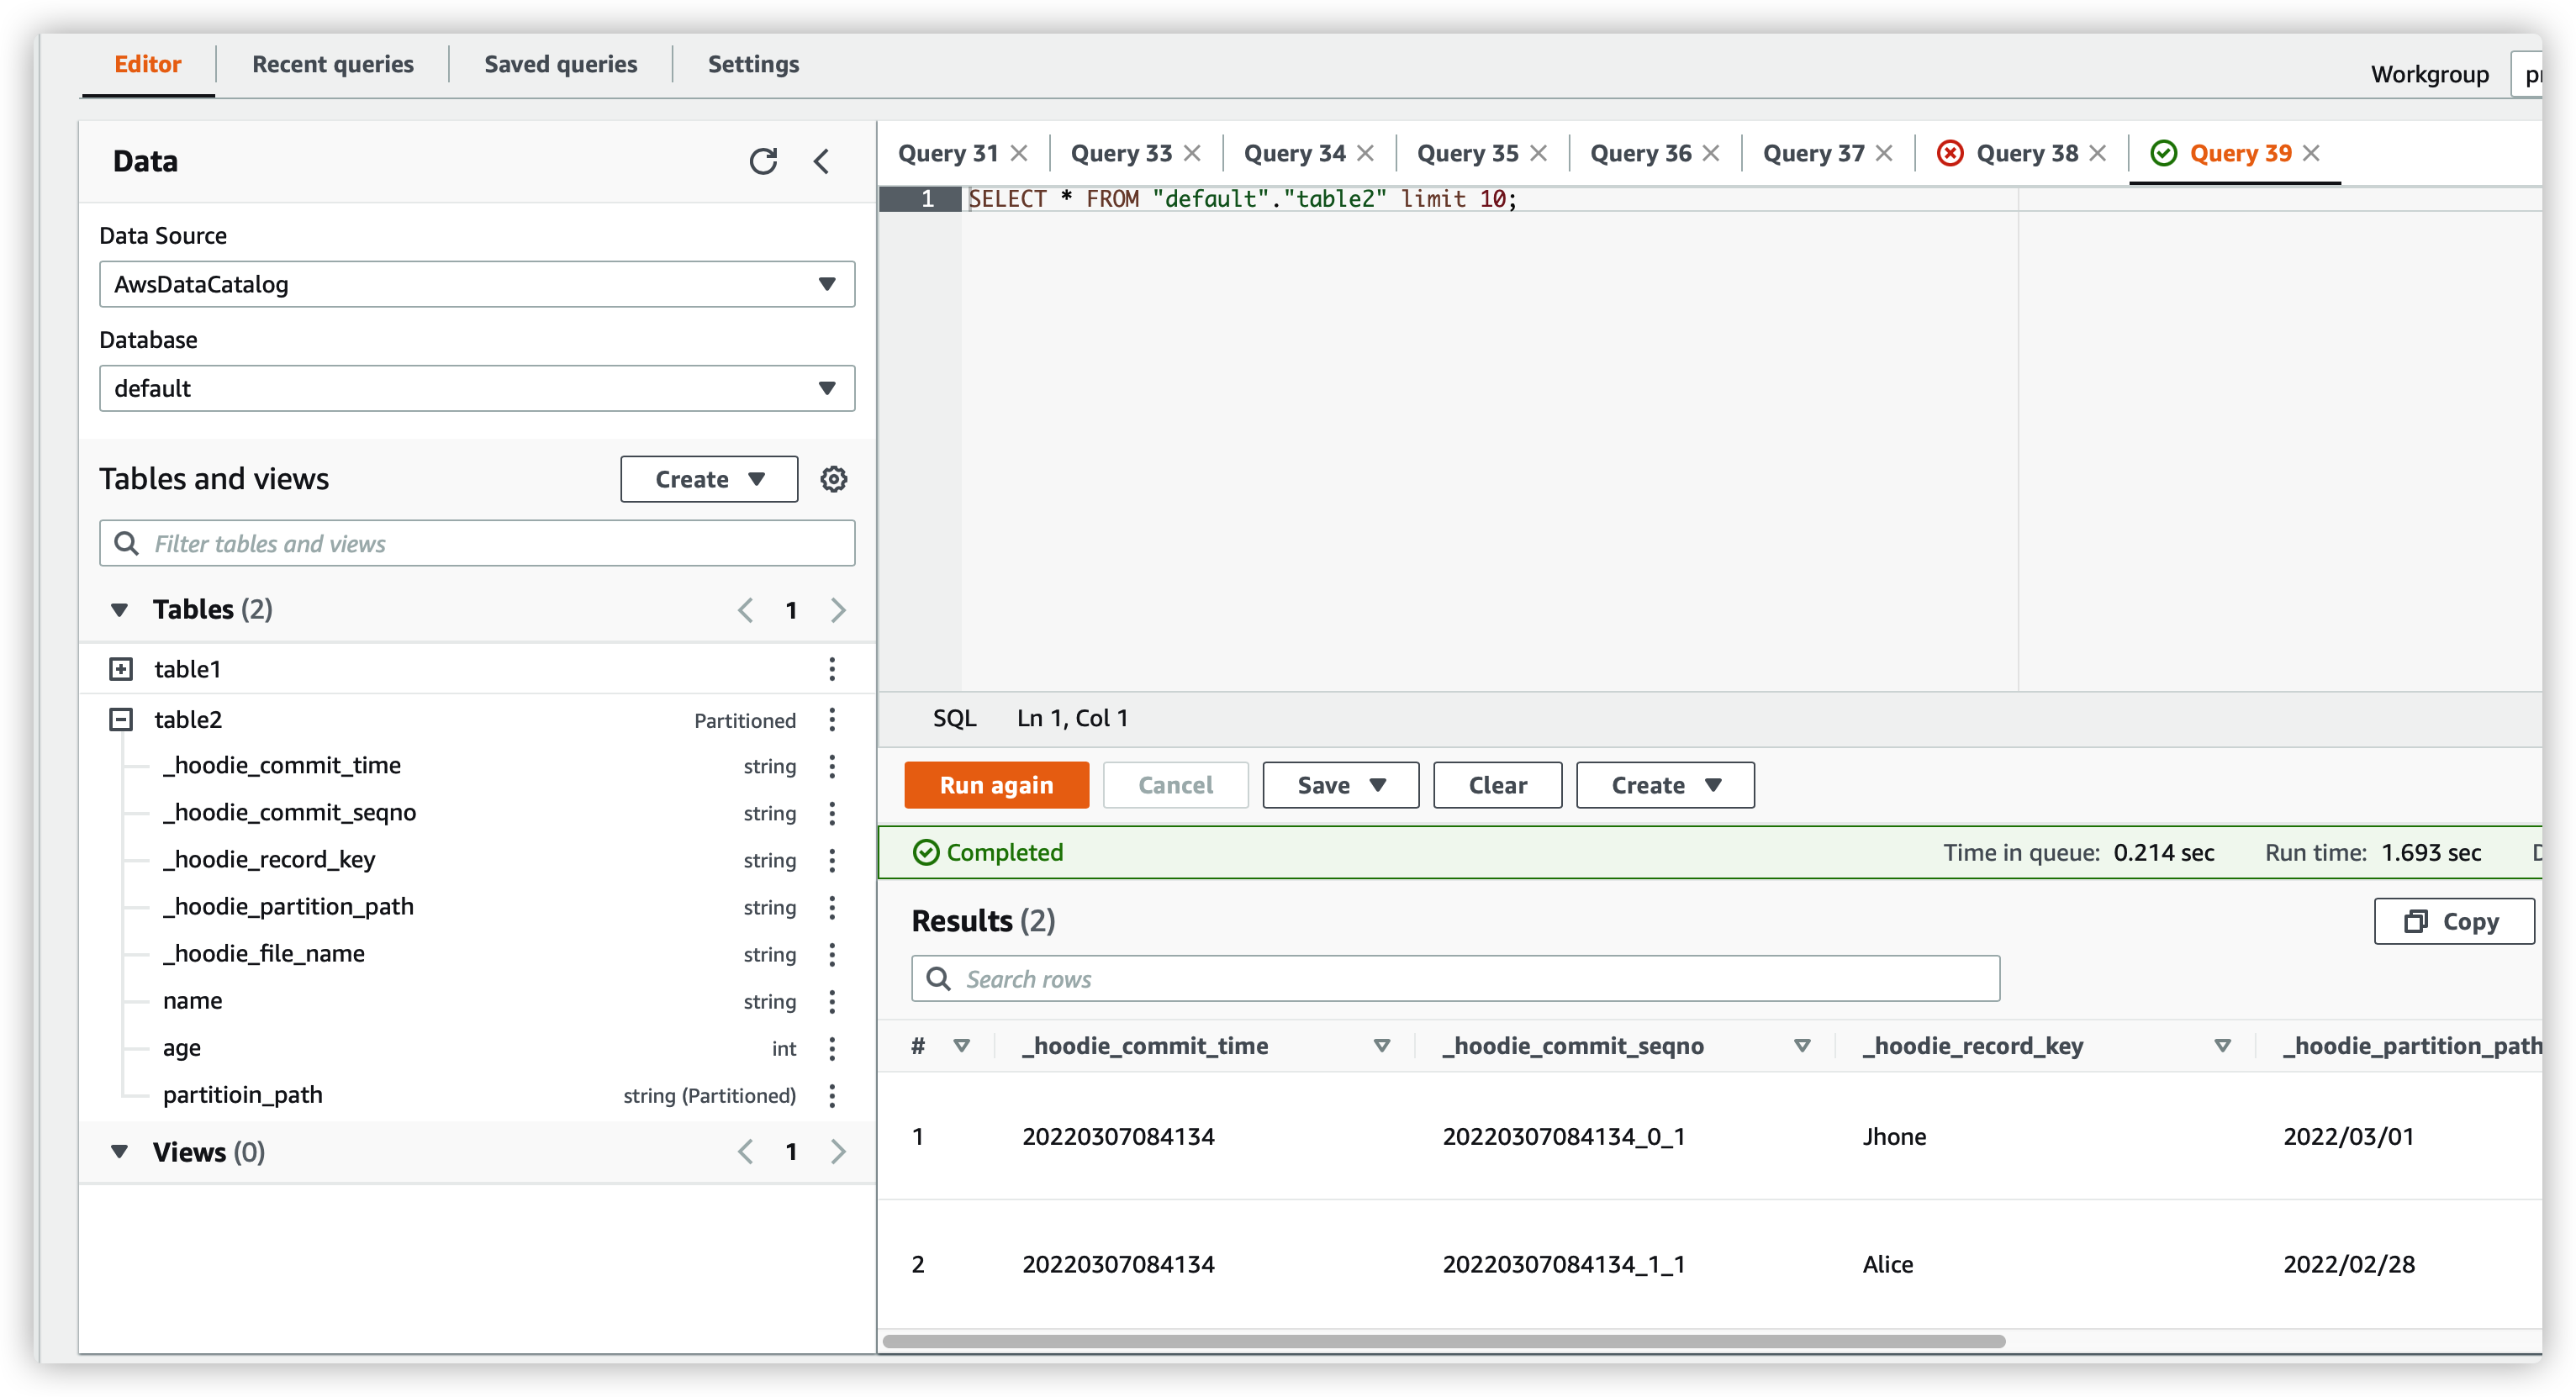2576x1397 pixels.
Task: Collapse the Tables section
Action: (119, 610)
